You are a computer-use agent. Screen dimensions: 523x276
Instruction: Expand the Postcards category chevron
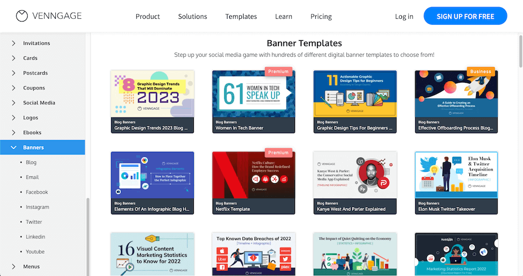pyautogui.click(x=13, y=73)
